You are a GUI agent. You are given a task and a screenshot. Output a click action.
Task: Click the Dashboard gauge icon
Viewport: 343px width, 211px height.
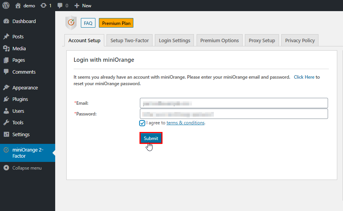click(7, 21)
